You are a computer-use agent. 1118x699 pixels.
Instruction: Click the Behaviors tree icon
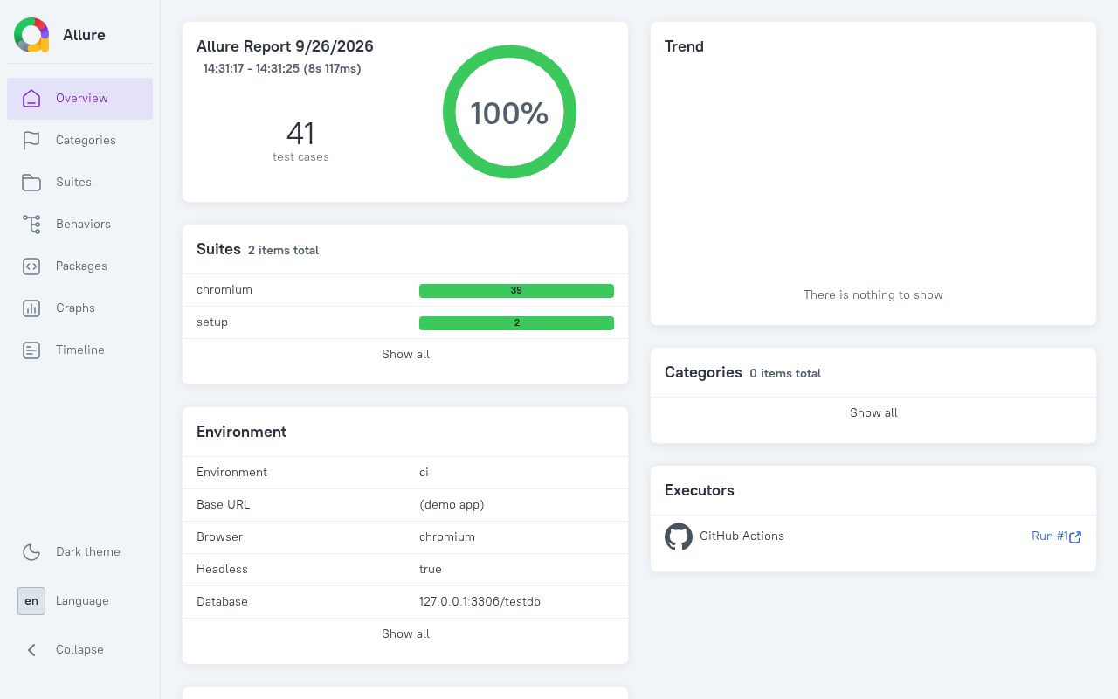(31, 225)
